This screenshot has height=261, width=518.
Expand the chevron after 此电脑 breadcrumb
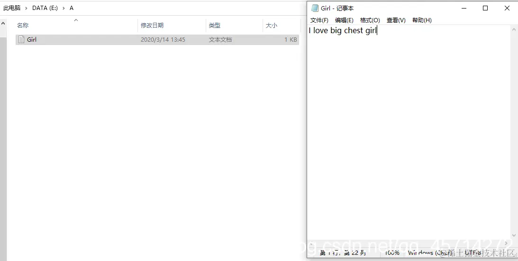(27, 8)
